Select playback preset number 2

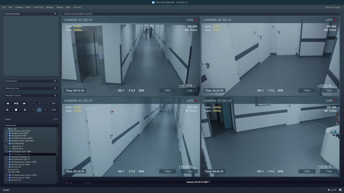(39, 103)
